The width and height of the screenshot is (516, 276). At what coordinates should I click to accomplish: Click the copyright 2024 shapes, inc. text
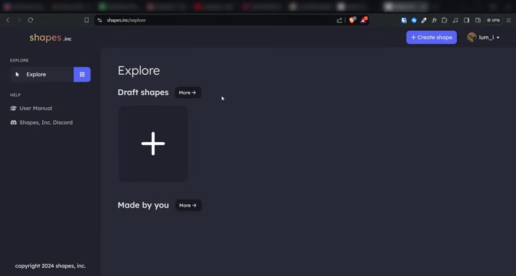[x=50, y=266]
